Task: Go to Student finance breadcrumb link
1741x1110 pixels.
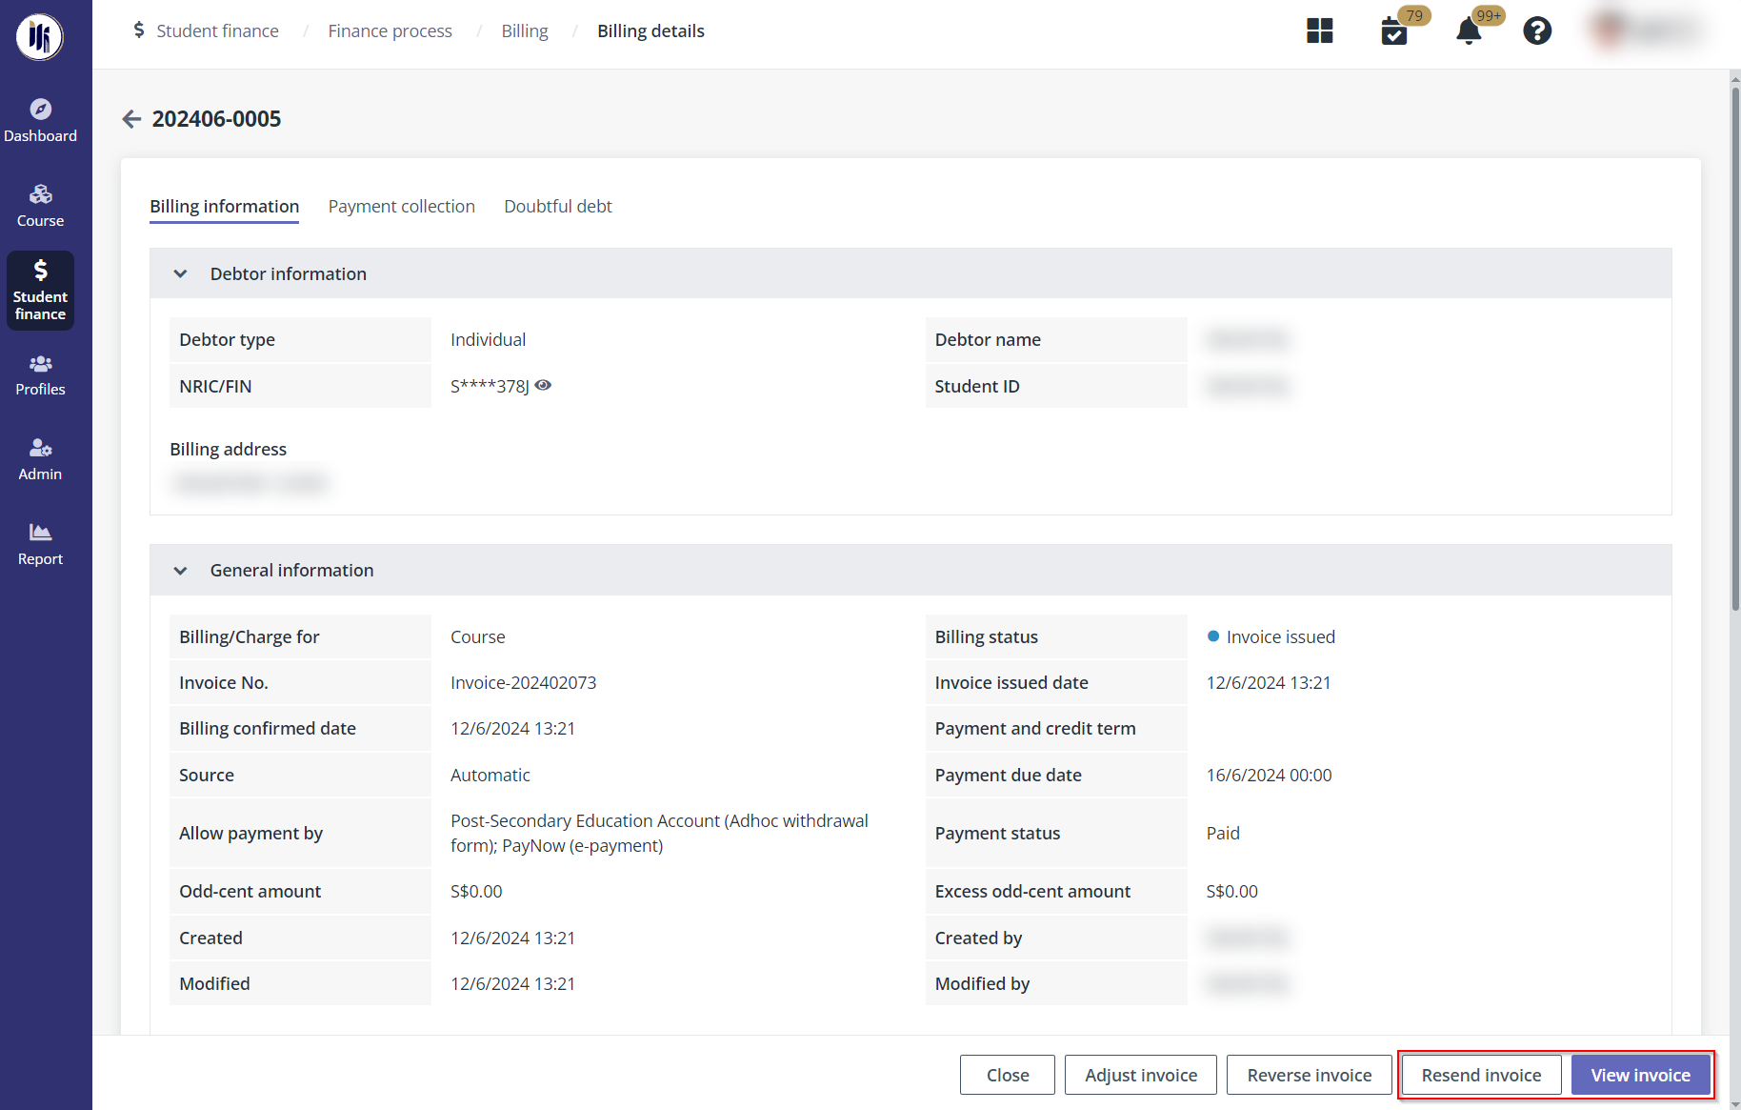Action: click(x=218, y=31)
